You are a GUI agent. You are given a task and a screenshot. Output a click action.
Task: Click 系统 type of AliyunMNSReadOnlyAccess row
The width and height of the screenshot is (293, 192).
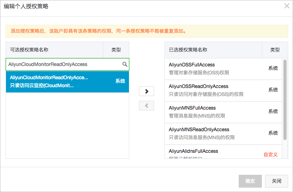click(x=273, y=133)
